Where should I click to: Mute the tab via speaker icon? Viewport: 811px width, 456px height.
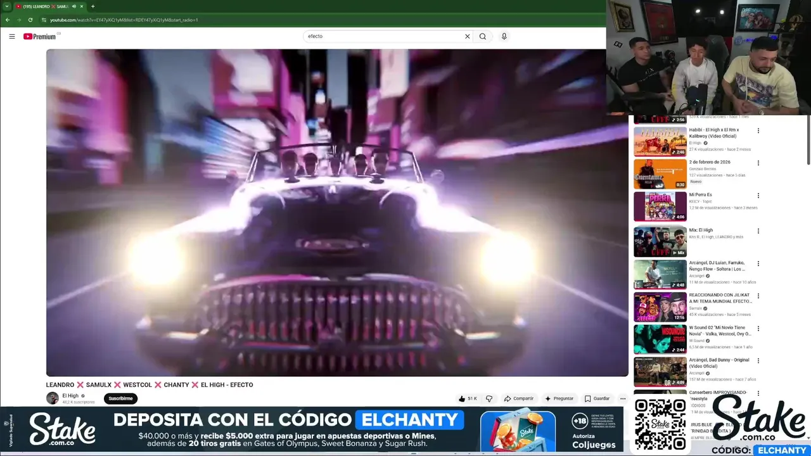click(74, 6)
